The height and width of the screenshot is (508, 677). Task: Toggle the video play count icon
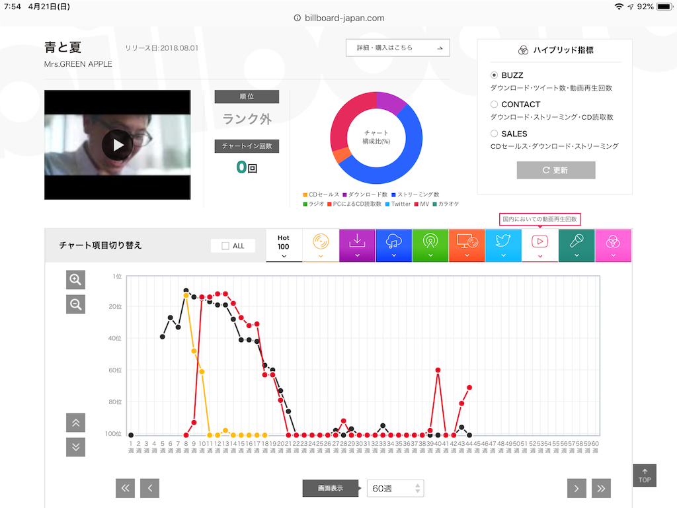539,246
